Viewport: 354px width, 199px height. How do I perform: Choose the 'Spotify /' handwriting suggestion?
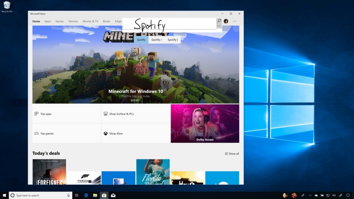click(x=156, y=40)
